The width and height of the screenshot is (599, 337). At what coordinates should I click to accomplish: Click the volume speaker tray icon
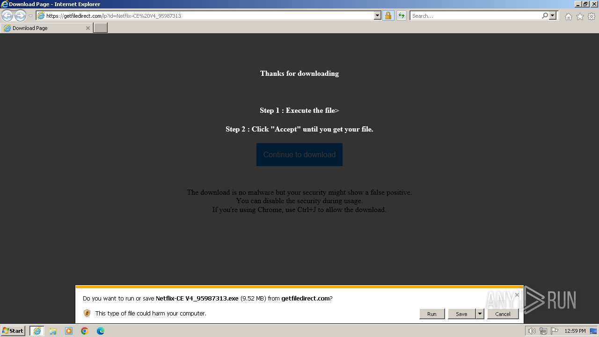click(x=532, y=331)
